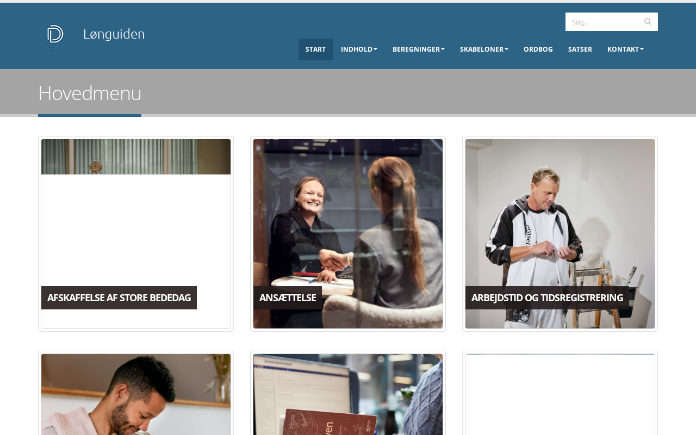
Task: Open the Indhold dropdown menu
Action: click(x=359, y=49)
